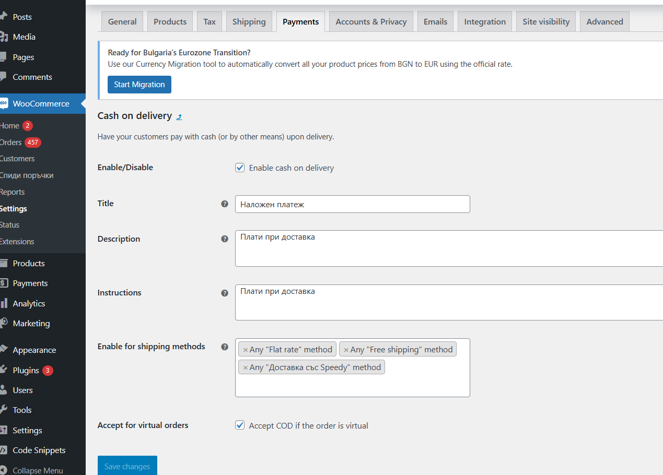Click the Appearance brush icon

pyautogui.click(x=4, y=350)
